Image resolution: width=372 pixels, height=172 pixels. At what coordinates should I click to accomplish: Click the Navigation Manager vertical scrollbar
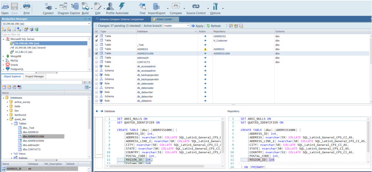tap(89, 53)
